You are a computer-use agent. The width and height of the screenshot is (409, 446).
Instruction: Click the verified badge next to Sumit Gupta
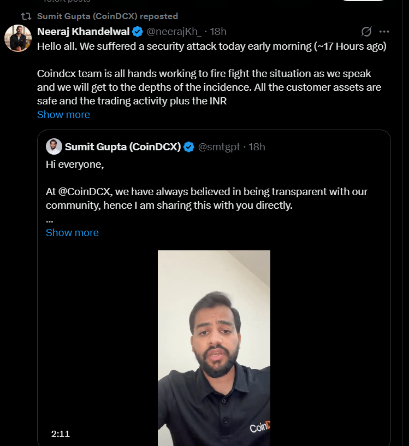click(x=189, y=146)
